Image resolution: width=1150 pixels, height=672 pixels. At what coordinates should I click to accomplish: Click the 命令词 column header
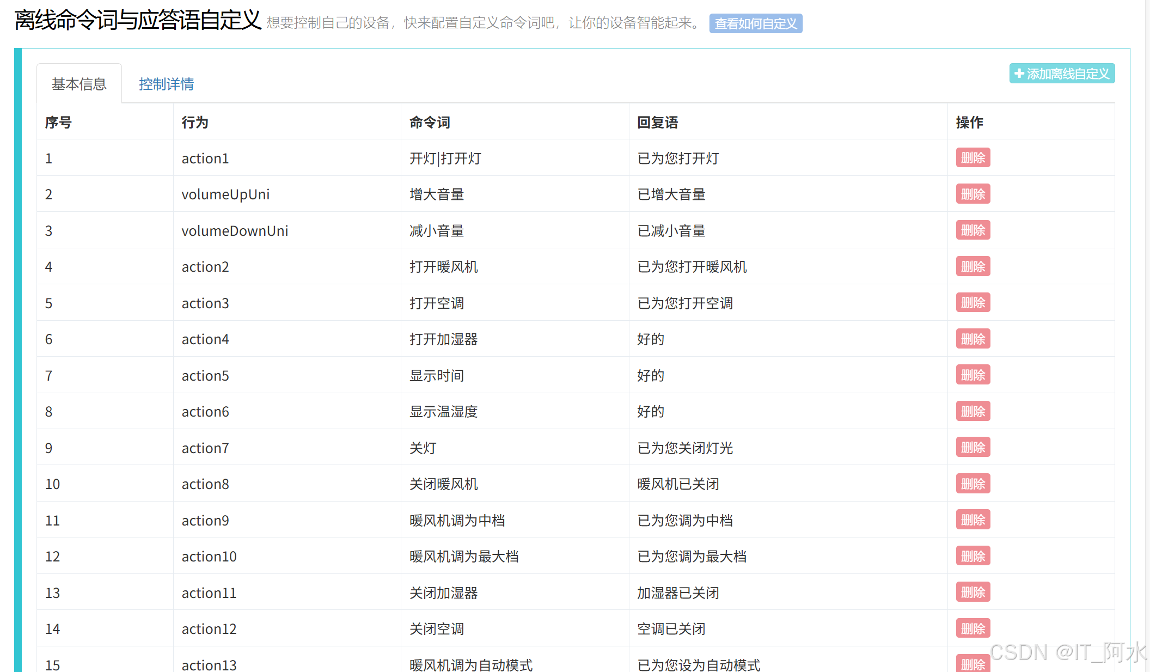tap(430, 122)
